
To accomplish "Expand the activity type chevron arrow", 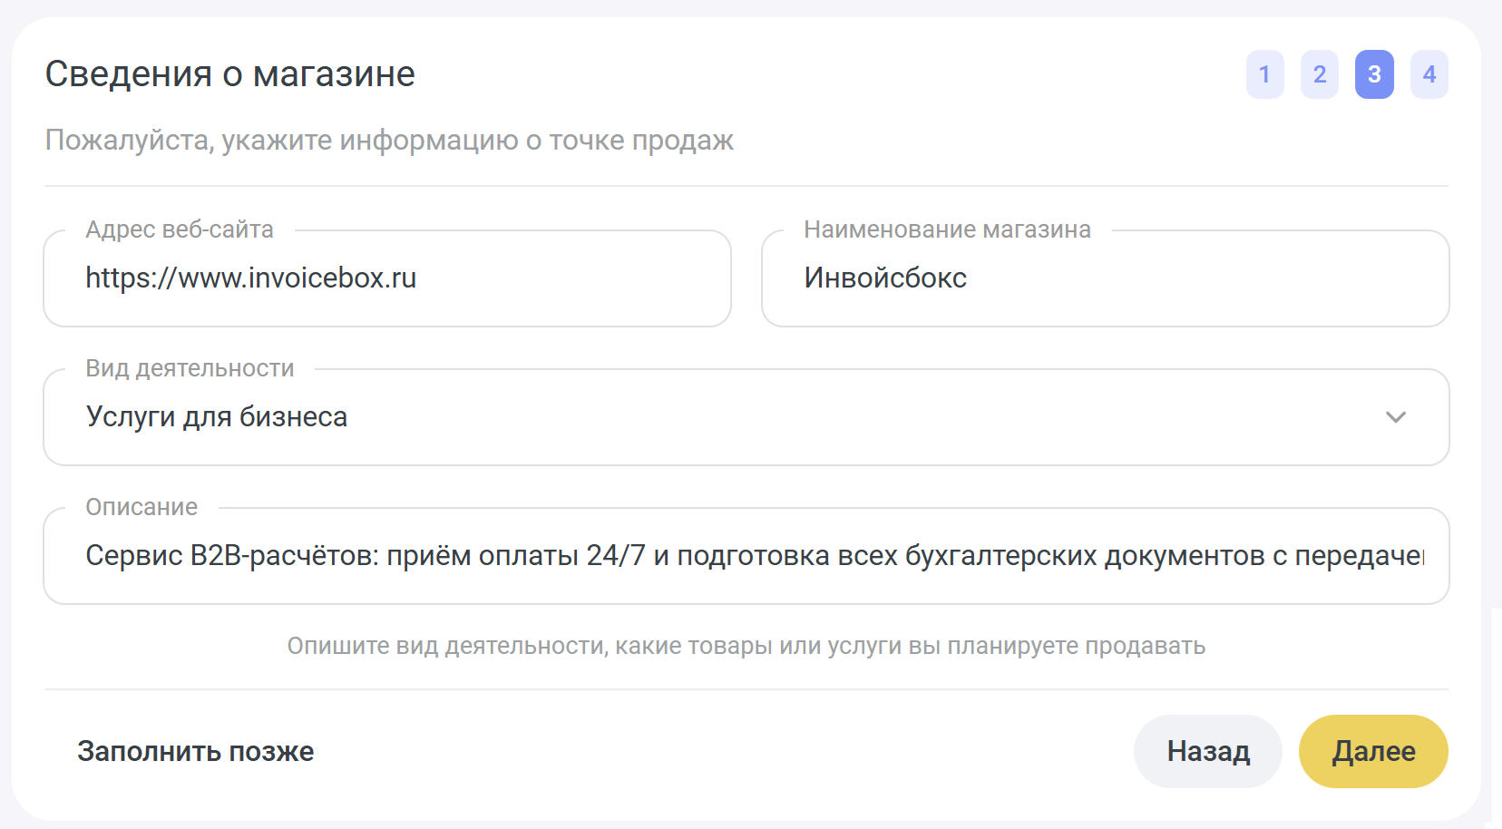I will [1395, 417].
